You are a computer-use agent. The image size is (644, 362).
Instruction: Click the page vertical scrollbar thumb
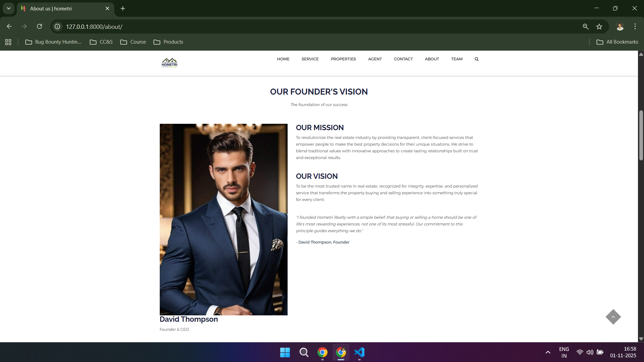(x=641, y=135)
